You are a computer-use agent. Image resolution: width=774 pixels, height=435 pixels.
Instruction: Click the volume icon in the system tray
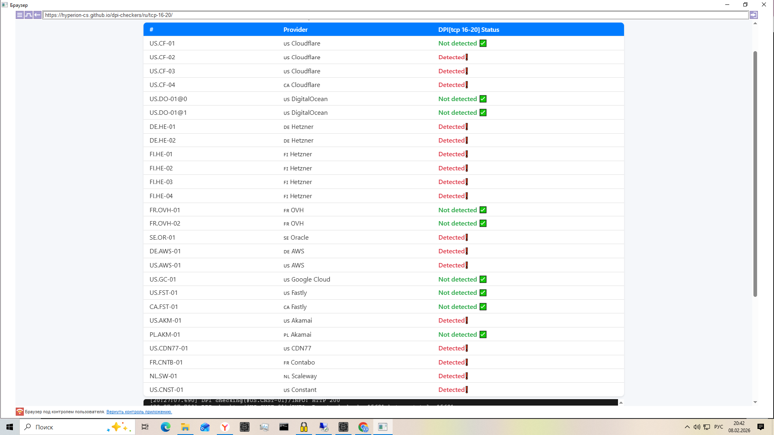coord(697,427)
